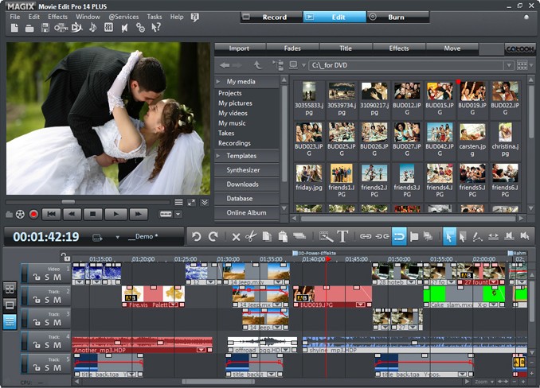
Task: Toggle lock on track 4
Action: 36,344
